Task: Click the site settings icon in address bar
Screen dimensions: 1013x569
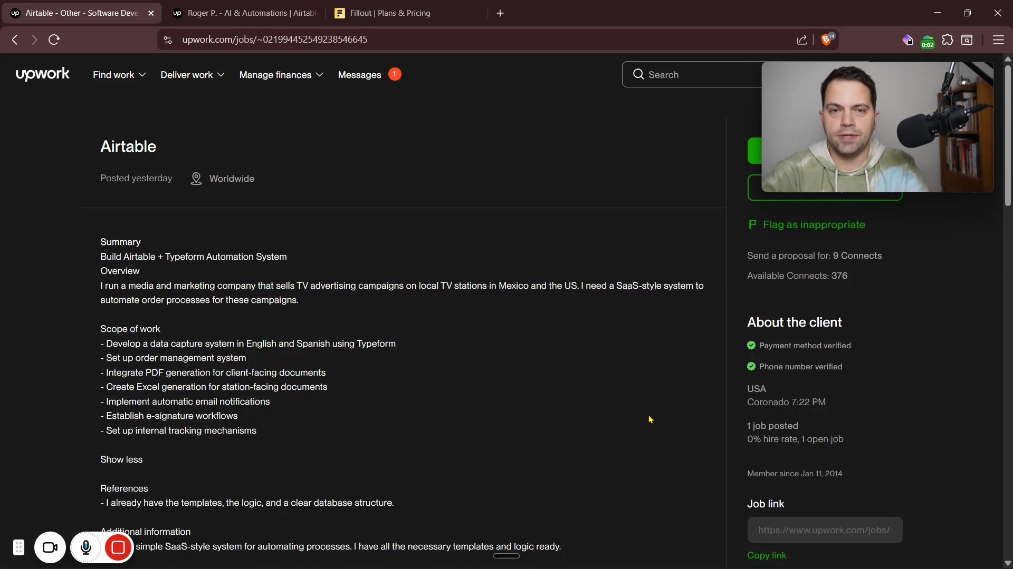Action: tap(168, 40)
